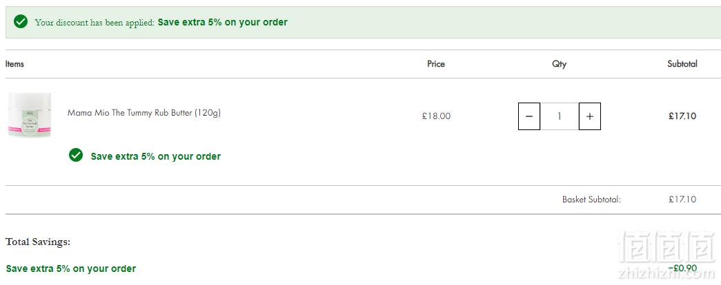Decrease quantity with the minus button
Screen dimensions: 721x285
click(x=529, y=116)
